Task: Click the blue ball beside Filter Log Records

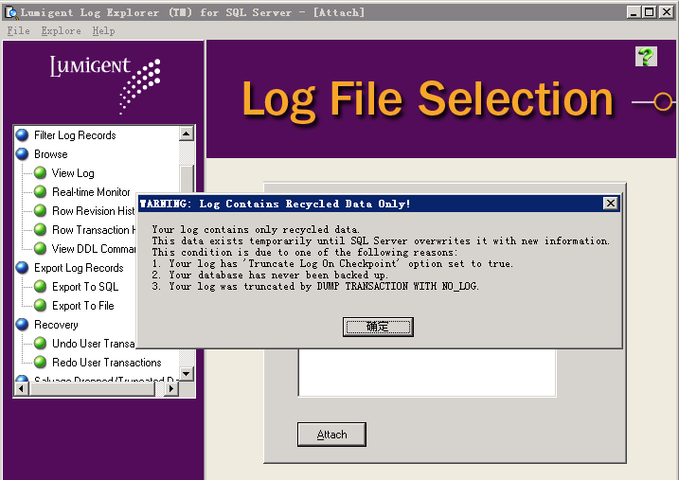Action: tap(22, 135)
